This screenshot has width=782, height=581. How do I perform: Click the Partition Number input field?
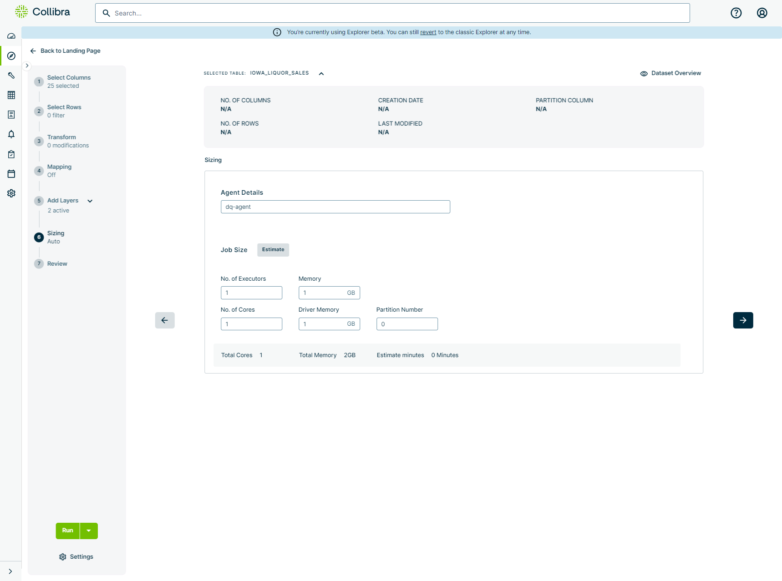[x=407, y=324]
